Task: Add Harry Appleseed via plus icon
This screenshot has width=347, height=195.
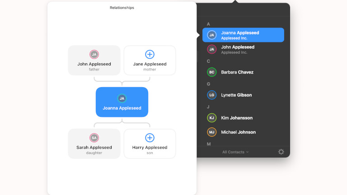Action: tap(150, 138)
